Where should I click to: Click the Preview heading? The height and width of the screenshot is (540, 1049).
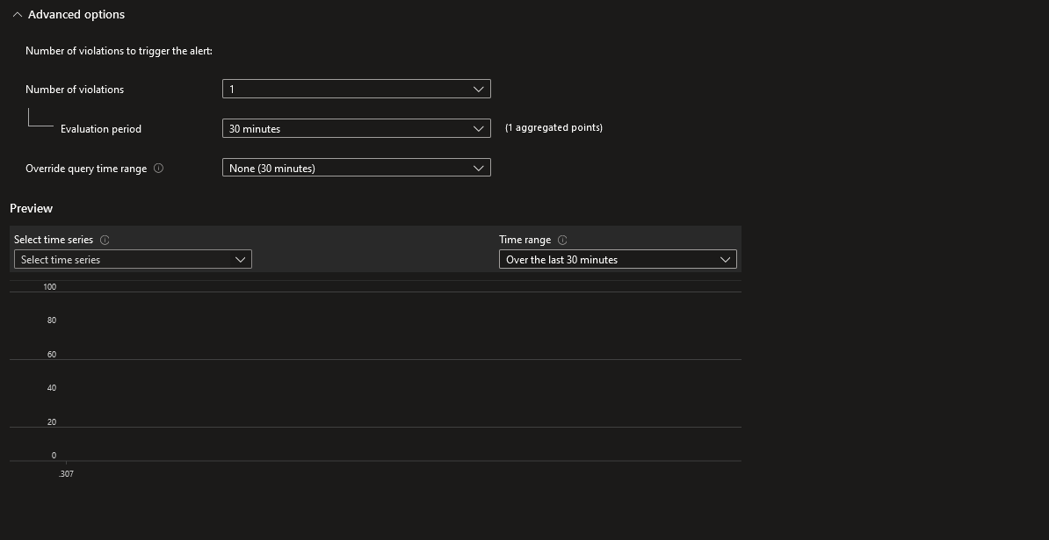(x=32, y=208)
